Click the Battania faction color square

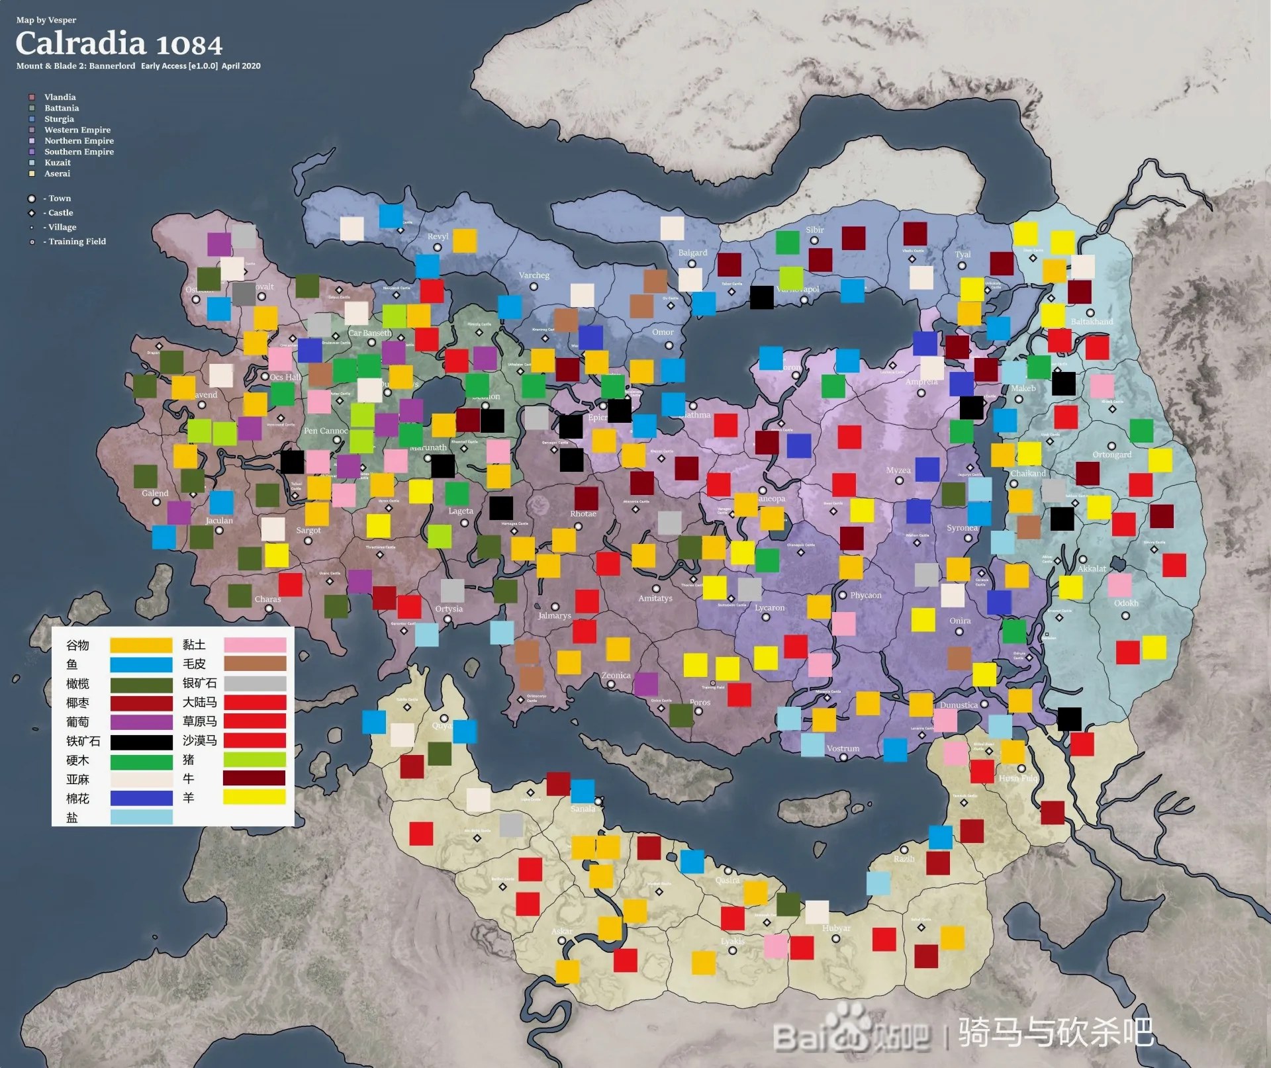[x=31, y=108]
